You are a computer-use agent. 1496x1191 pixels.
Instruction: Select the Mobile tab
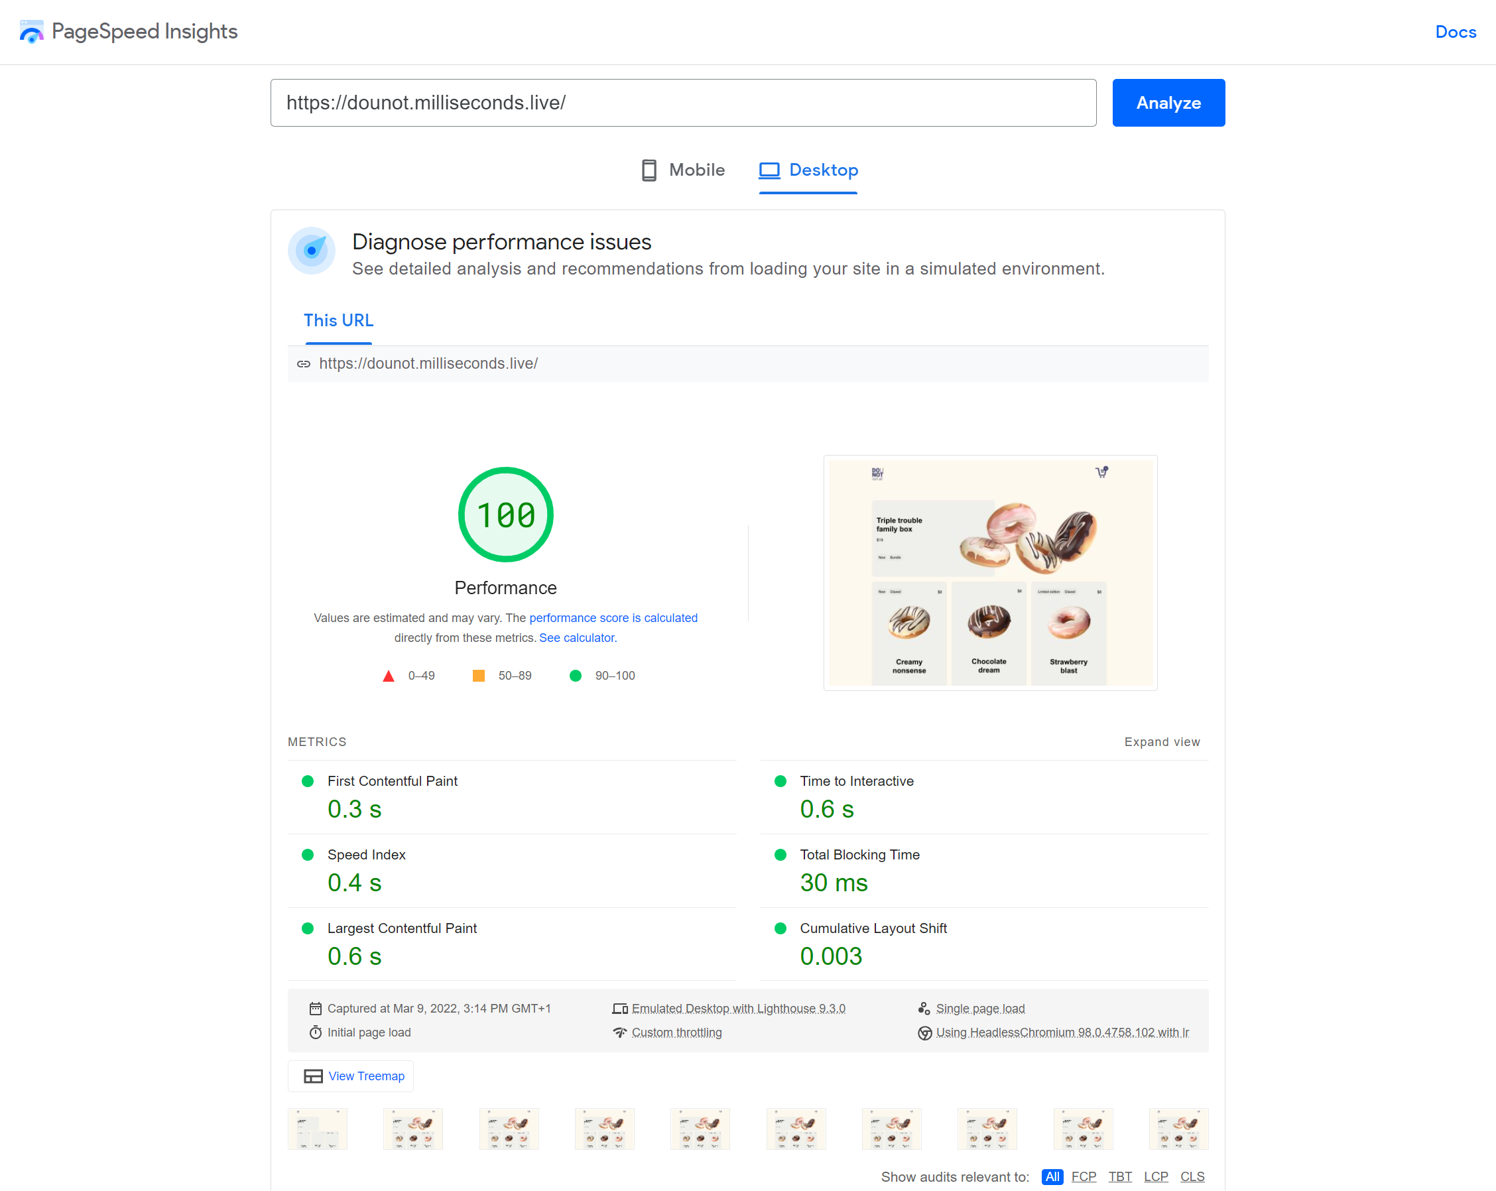tap(682, 170)
